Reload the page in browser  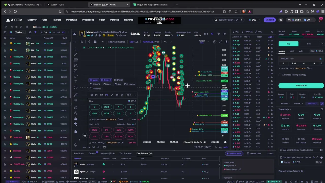point(15,11)
